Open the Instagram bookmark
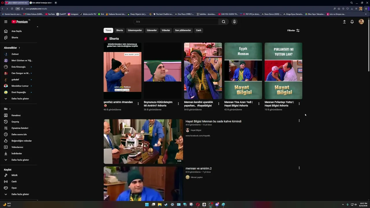The height and width of the screenshot is (208, 370). coord(73,14)
